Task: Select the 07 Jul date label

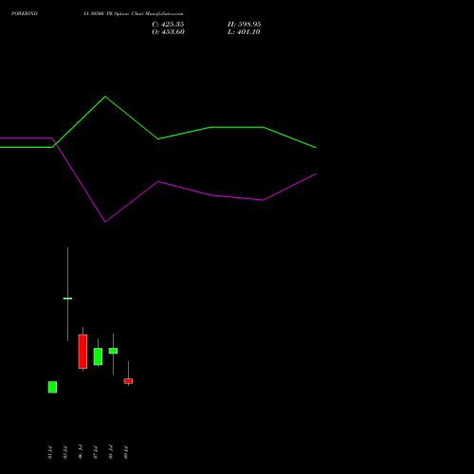Action: point(96,452)
